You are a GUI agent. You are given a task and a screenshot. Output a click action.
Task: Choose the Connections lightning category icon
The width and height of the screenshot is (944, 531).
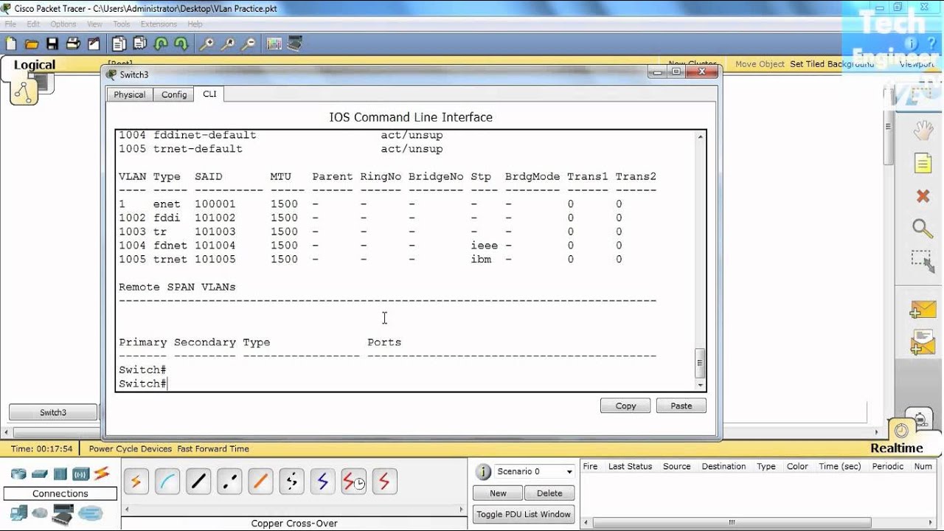pos(102,473)
